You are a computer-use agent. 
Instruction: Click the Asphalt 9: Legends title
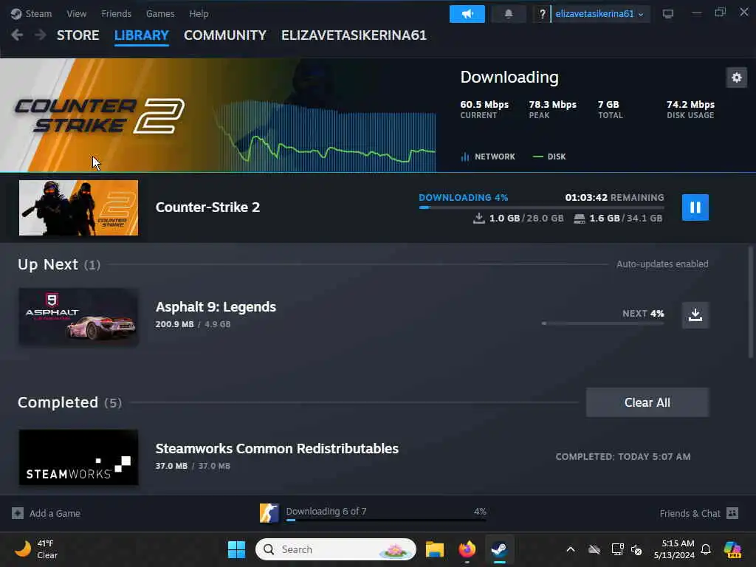point(216,306)
